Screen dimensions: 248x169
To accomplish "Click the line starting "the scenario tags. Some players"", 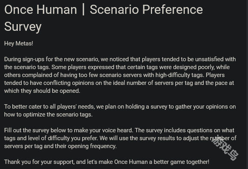I will click(117, 67).
